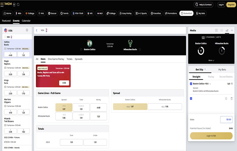Open Tennis sports section

(64, 13)
